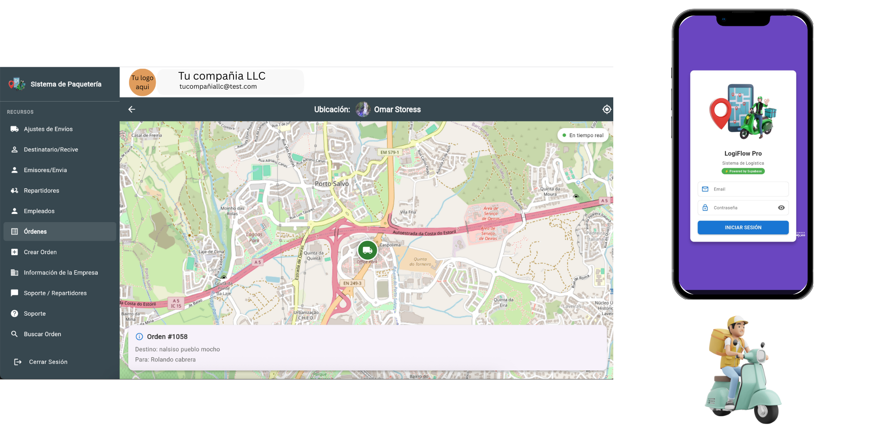Click the info icon on Orden #1058 card
869x446 pixels.
pos(140,336)
